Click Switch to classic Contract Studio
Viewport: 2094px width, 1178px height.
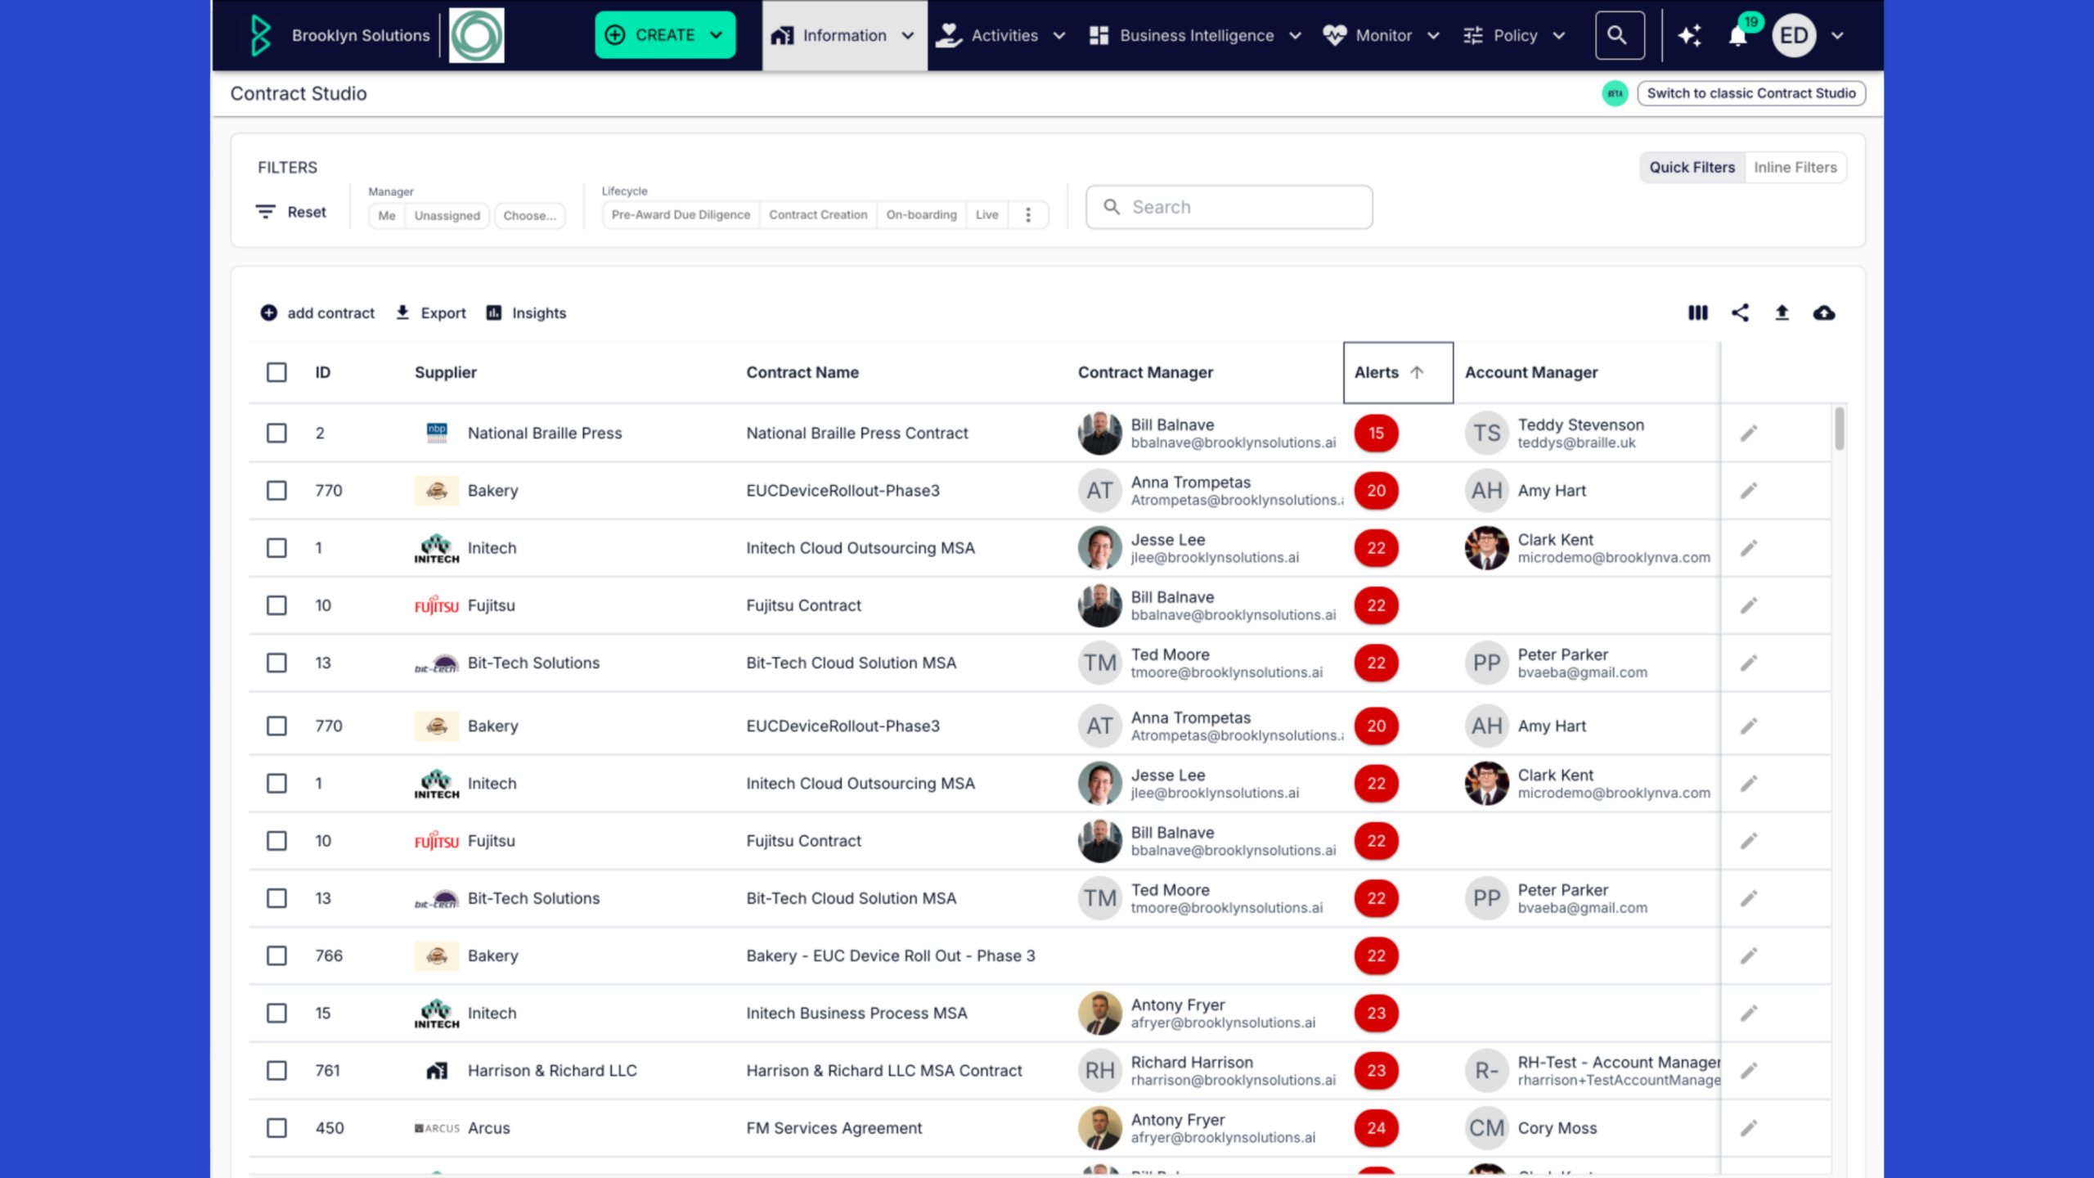[1751, 93]
